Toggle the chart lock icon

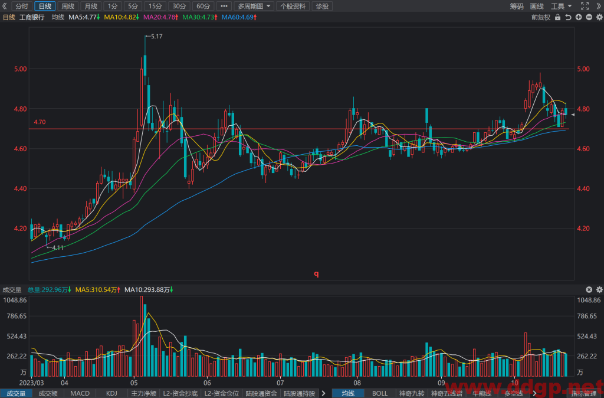click(x=557, y=17)
